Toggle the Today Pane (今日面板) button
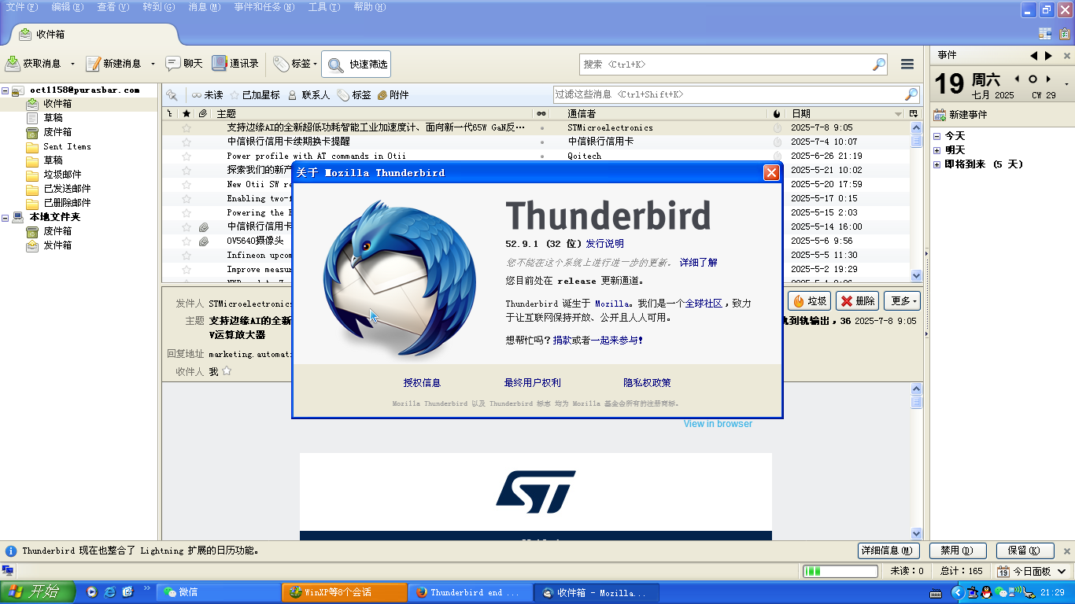 click(1032, 571)
